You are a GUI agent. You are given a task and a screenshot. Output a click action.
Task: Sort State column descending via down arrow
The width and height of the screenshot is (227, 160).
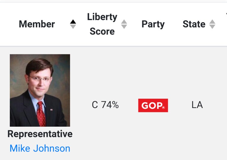tap(212, 27)
